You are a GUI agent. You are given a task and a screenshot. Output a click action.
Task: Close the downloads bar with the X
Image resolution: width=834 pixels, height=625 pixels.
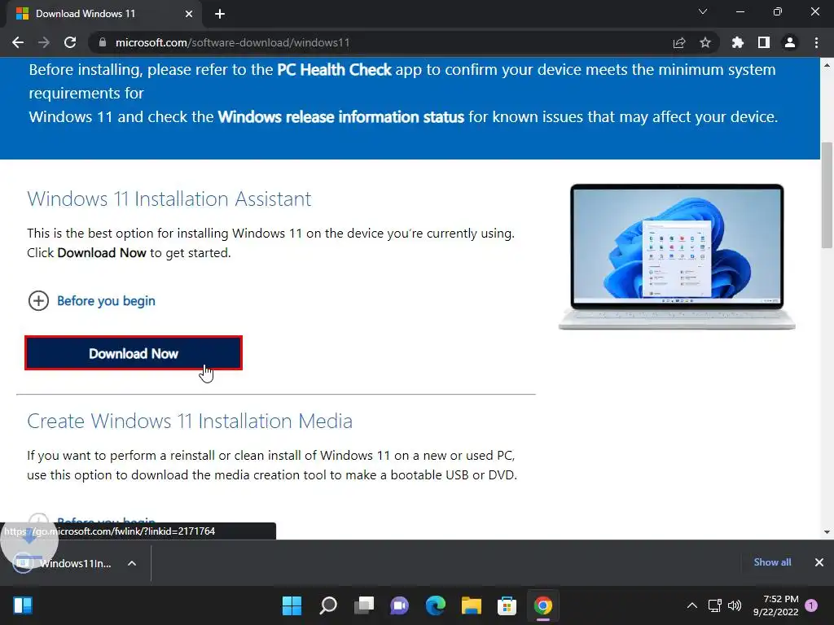[819, 562]
